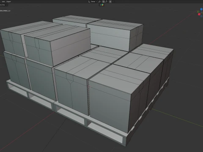203x152 pixels.
Task: Open the snapping options dropdown
Action: tap(107, 2)
